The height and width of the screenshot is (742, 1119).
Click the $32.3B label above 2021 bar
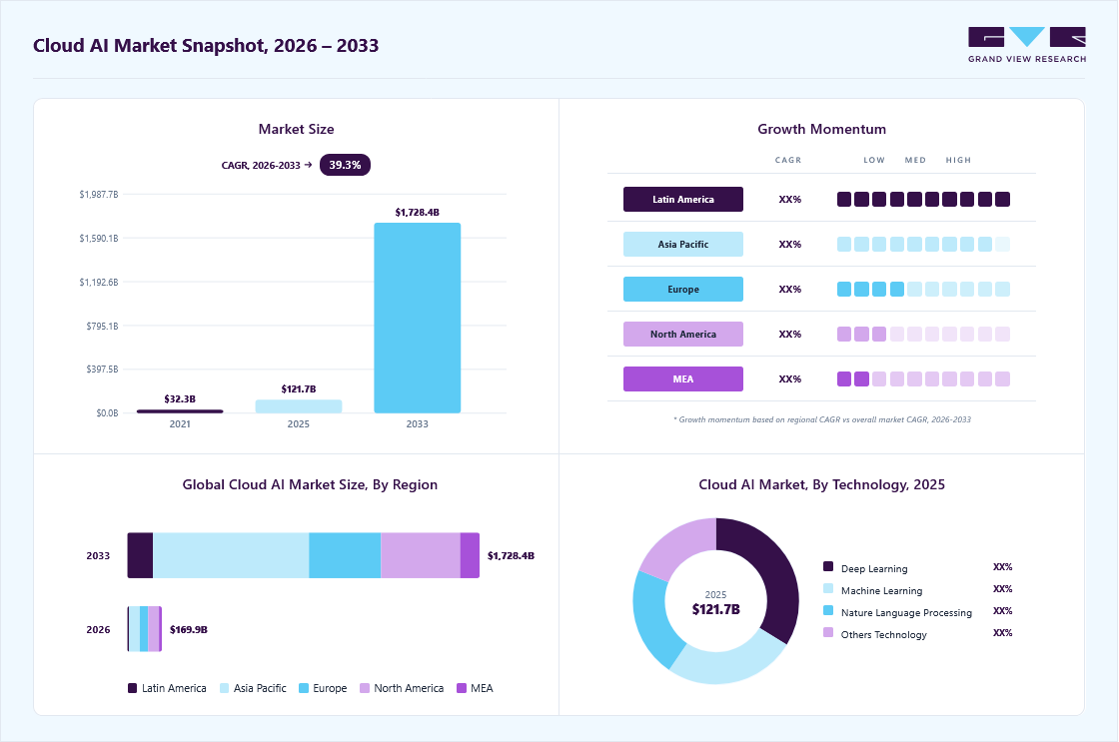coord(180,398)
